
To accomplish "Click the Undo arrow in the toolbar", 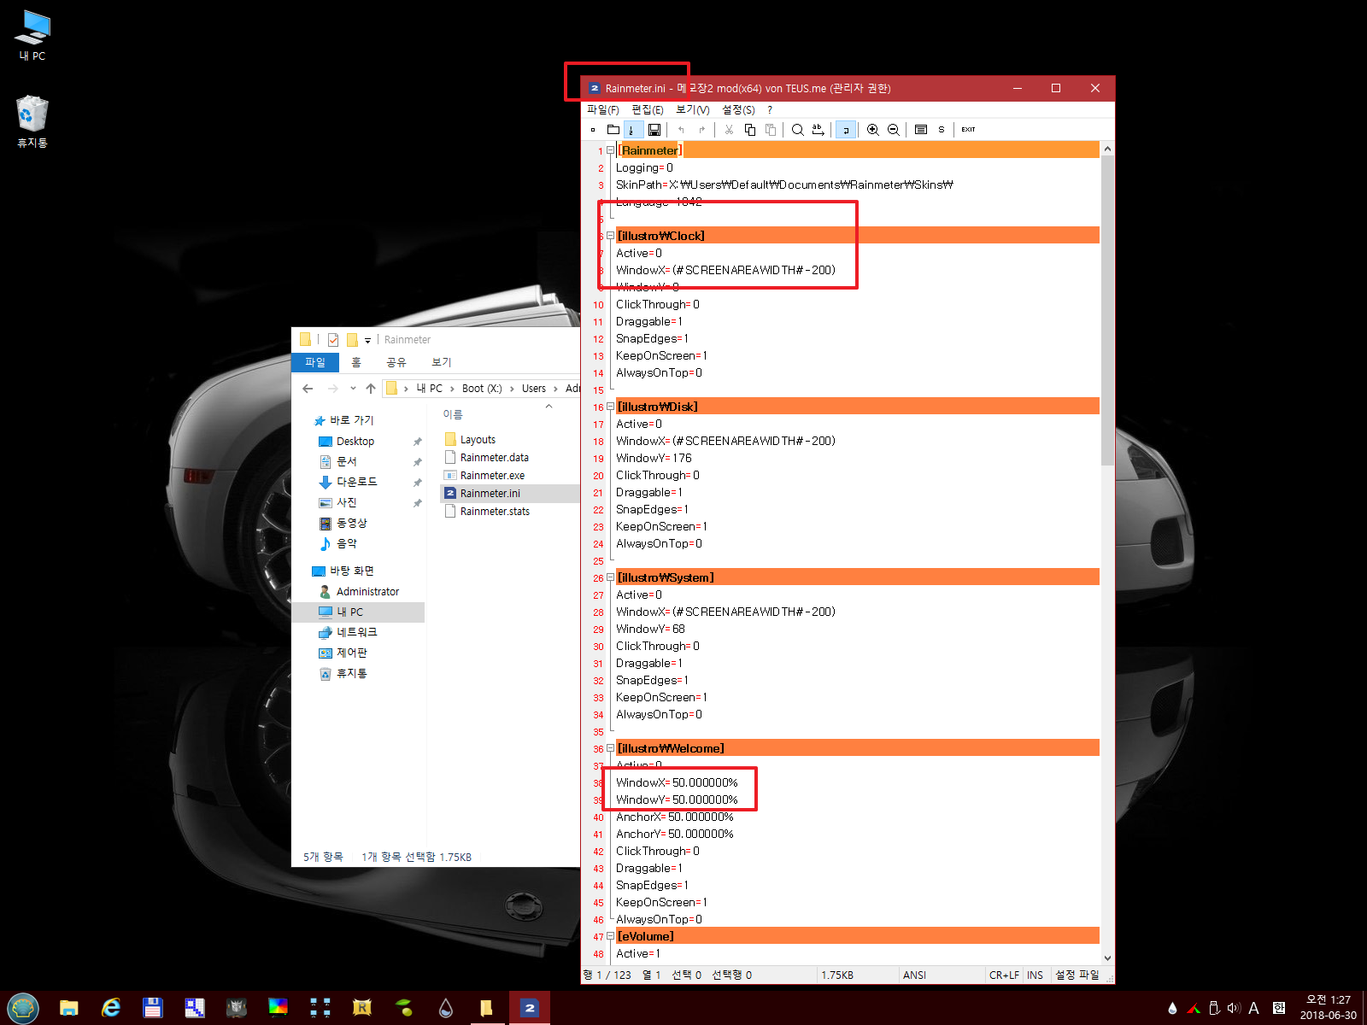I will tap(681, 130).
